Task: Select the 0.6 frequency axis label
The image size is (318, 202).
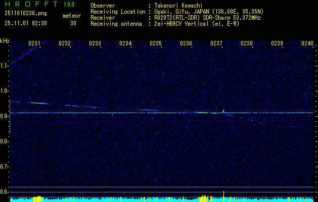Action: (5, 192)
